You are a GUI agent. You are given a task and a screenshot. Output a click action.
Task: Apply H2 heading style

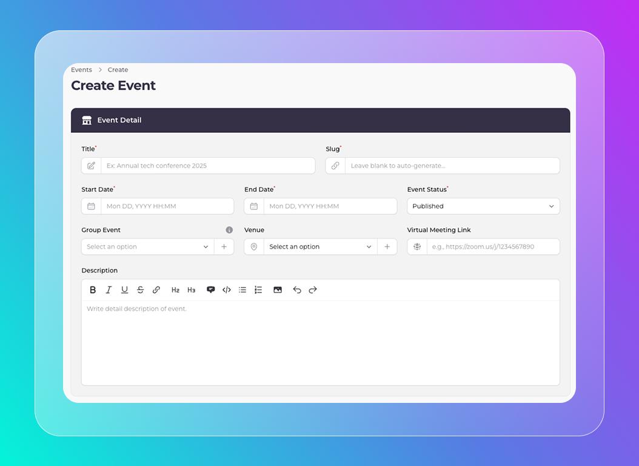click(175, 290)
